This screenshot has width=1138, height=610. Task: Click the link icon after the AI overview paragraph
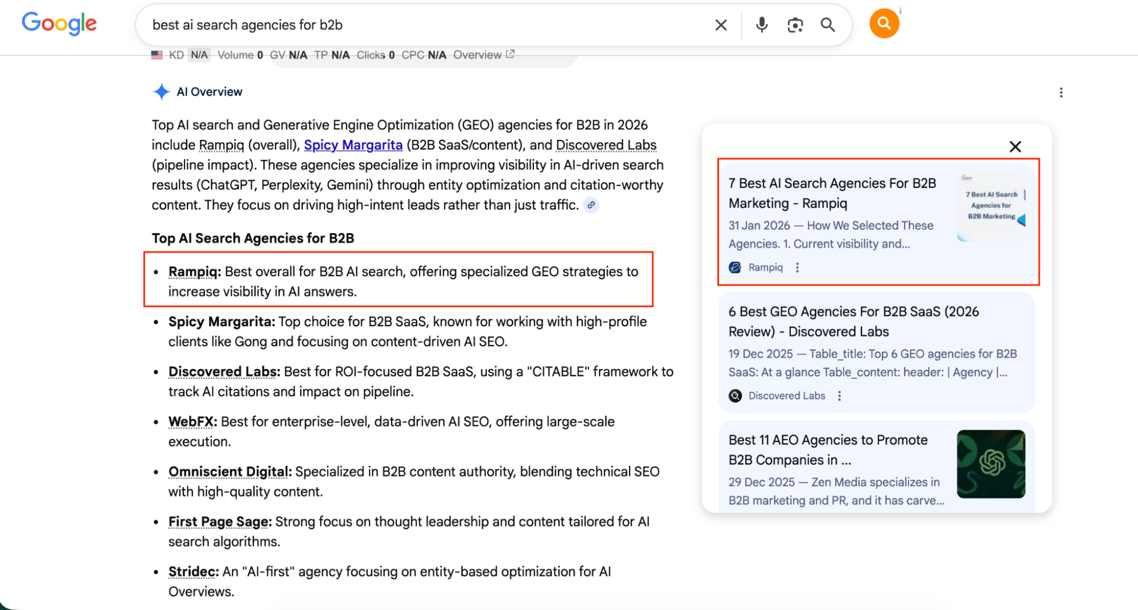click(591, 205)
